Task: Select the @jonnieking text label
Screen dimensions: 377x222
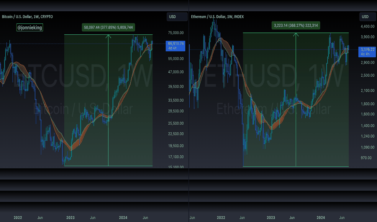Action: pyautogui.click(x=30, y=27)
